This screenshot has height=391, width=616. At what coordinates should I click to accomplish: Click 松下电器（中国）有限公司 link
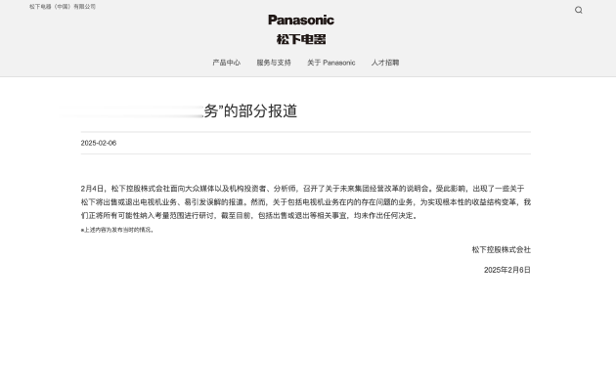click(63, 6)
